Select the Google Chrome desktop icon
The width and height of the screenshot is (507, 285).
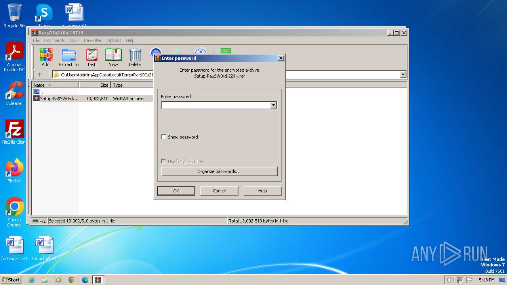click(x=14, y=212)
